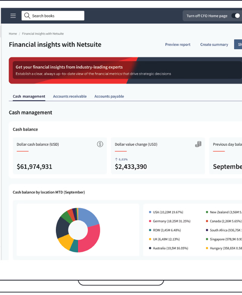Click the Hungary legend entry

[224, 248]
